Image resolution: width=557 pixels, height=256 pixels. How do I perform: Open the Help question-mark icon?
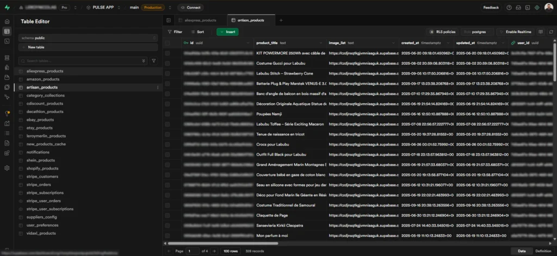coord(509,8)
